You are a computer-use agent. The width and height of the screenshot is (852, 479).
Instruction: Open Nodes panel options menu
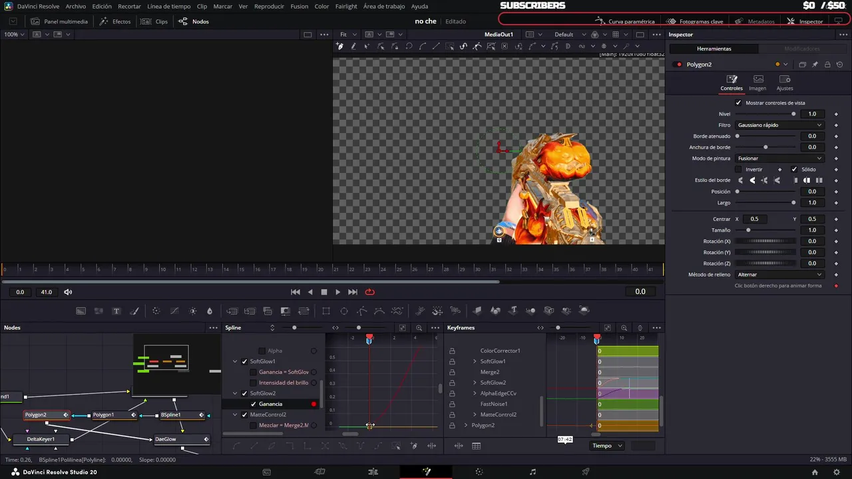pyautogui.click(x=213, y=327)
